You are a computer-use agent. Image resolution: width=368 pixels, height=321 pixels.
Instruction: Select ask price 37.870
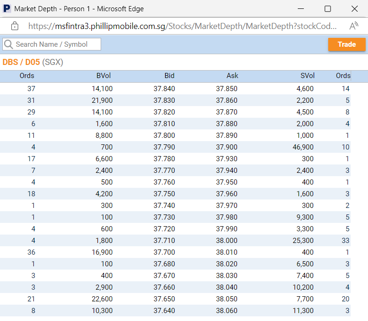tap(227, 112)
